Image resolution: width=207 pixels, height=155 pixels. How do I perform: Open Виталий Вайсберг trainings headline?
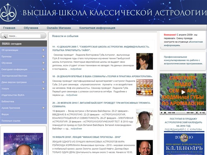tap(101, 105)
